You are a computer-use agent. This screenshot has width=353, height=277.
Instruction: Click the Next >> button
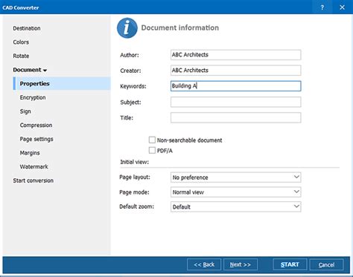click(241, 264)
